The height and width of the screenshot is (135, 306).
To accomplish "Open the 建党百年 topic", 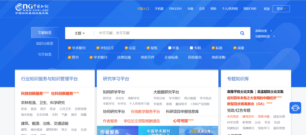I will pos(248,117).
